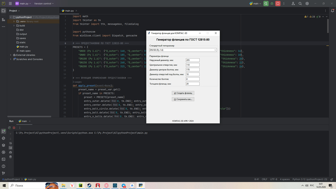336x189 pixels.
Task: Open the main.py project selector dropdown
Action: pos(23,4)
